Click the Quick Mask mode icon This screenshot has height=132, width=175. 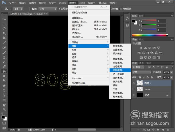(x=4, y=123)
